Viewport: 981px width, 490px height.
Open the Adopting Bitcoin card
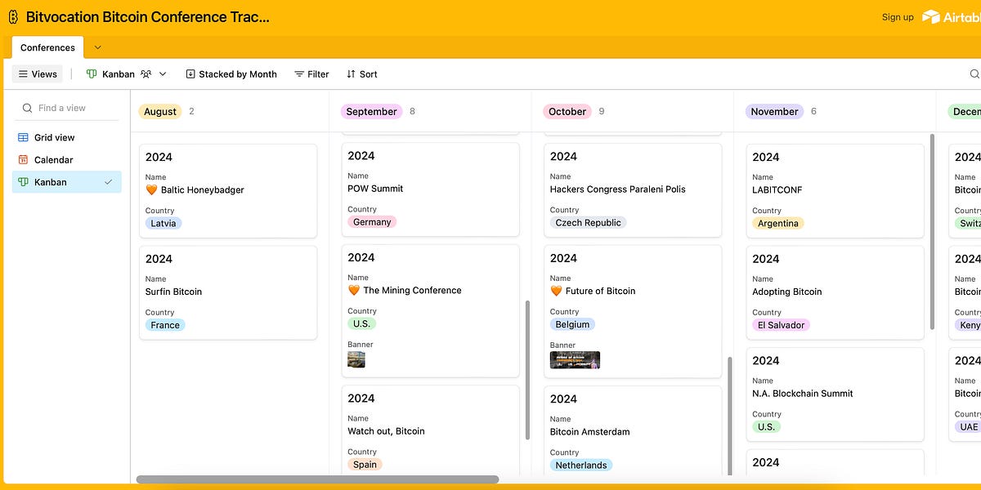point(835,292)
